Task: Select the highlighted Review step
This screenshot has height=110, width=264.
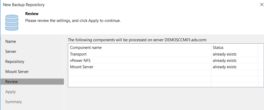Action: 32,82
